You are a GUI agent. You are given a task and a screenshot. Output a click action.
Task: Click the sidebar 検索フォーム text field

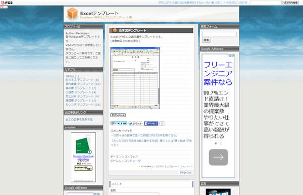coord(219,34)
